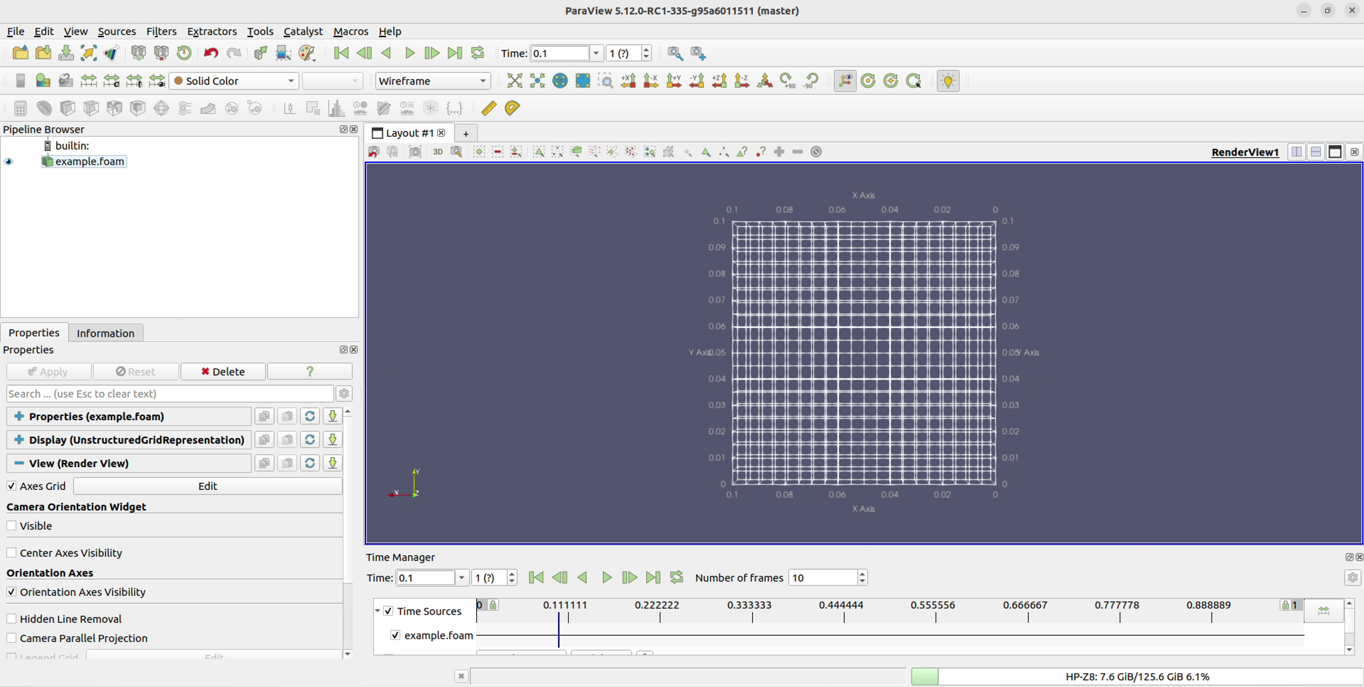Open the Solid Color coloring dropdown

(234, 81)
